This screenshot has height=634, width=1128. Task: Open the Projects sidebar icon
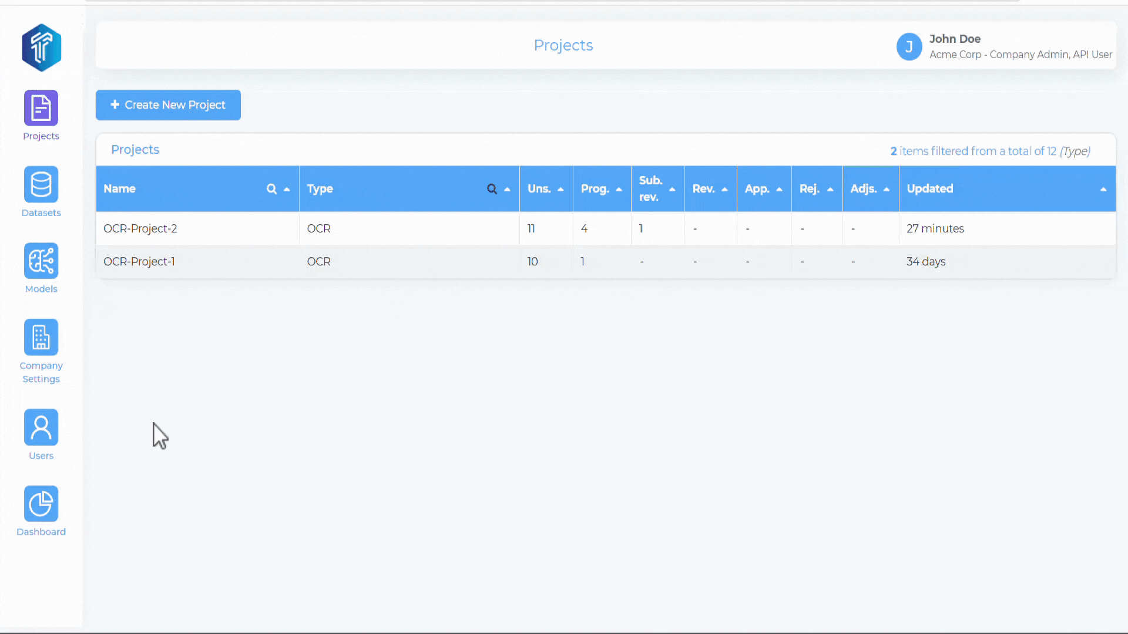(x=41, y=108)
